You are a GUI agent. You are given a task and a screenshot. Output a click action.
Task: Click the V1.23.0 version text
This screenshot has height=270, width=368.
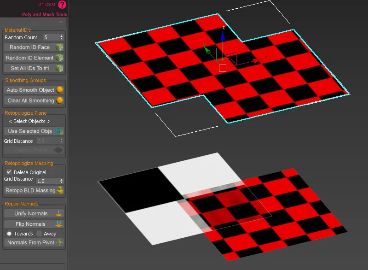(x=46, y=5)
